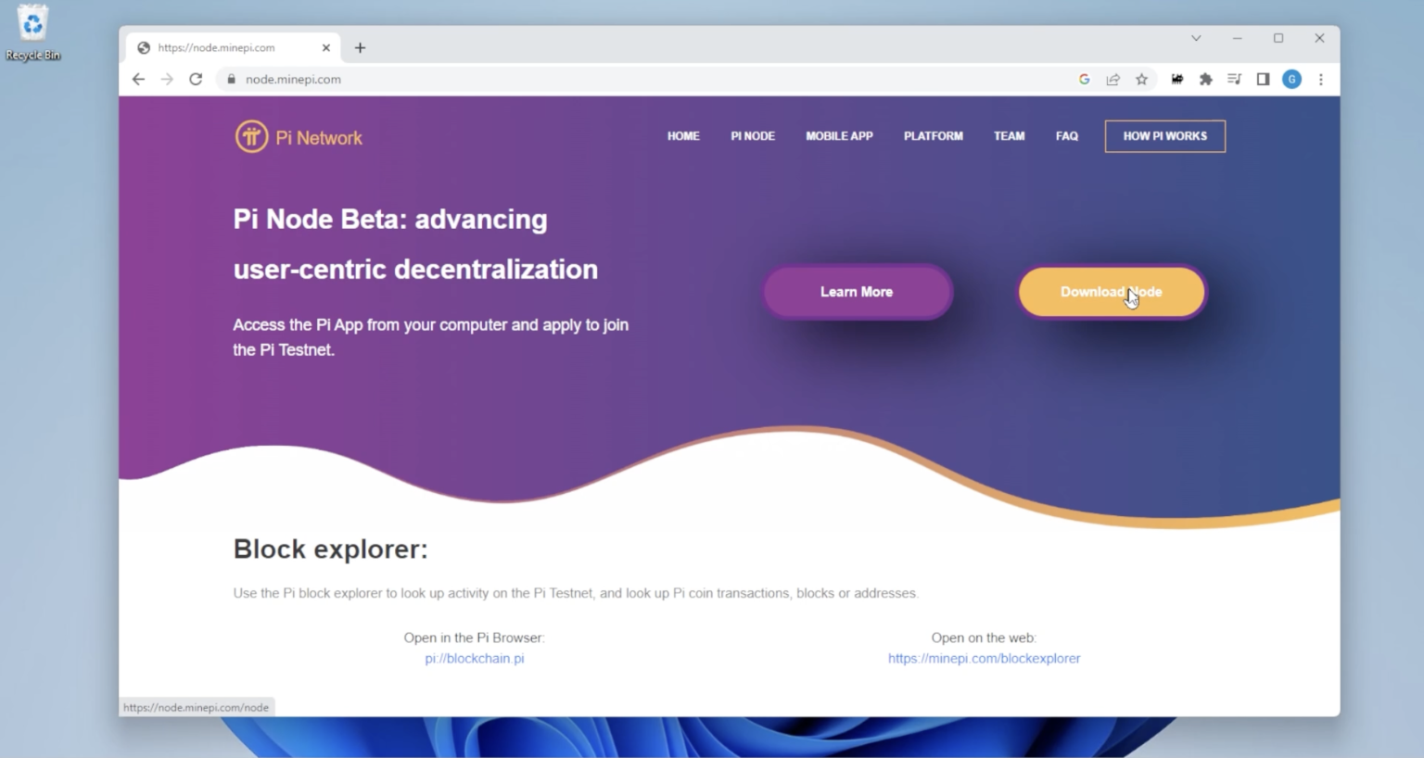
Task: Click the Google search icon in the toolbar
Action: pos(1084,79)
